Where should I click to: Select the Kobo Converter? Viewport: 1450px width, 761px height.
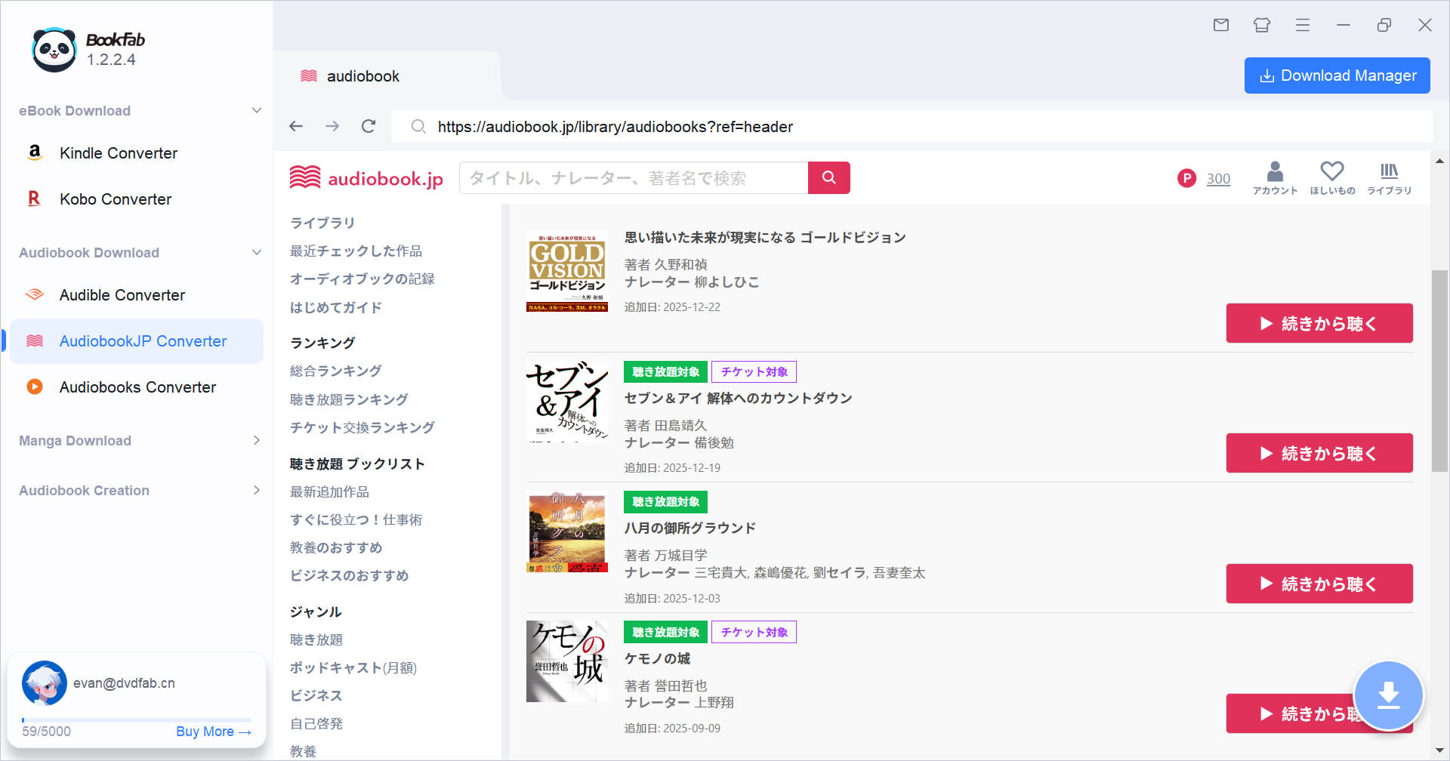click(115, 199)
